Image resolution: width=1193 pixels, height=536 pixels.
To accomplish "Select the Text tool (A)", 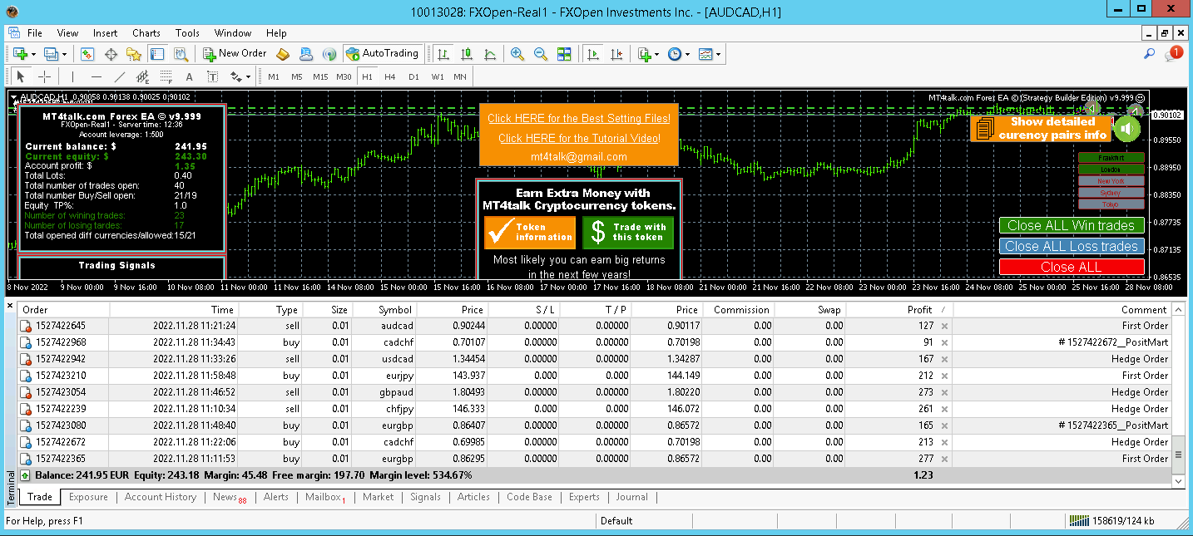I will tap(189, 76).
